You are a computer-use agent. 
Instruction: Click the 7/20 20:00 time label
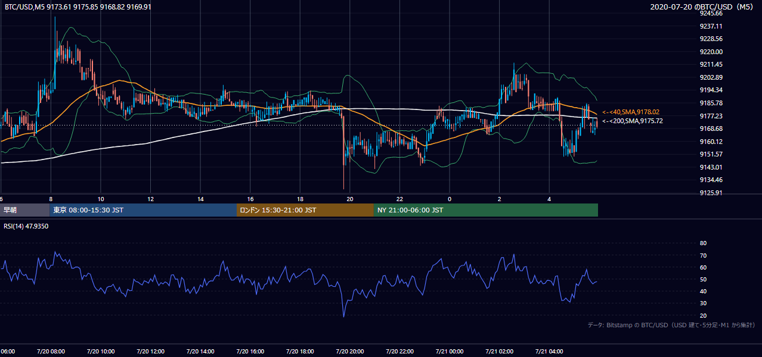(x=349, y=351)
